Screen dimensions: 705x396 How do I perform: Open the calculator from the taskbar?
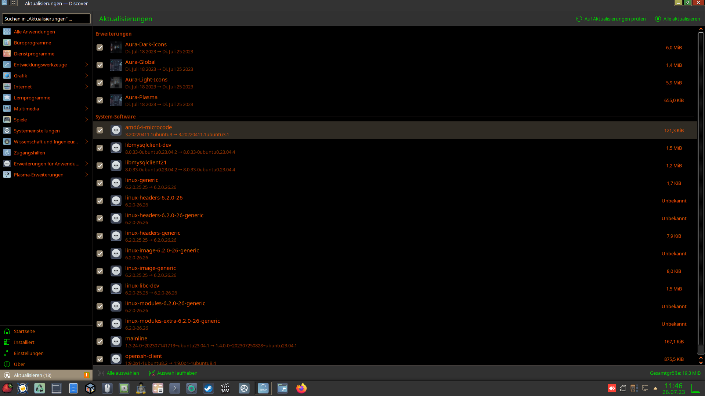click(158, 388)
